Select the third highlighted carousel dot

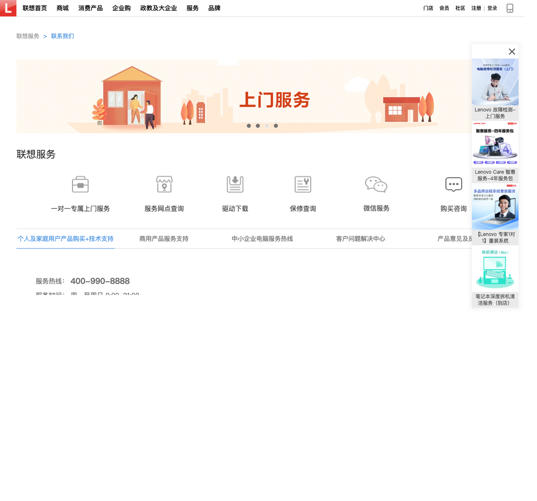point(267,126)
